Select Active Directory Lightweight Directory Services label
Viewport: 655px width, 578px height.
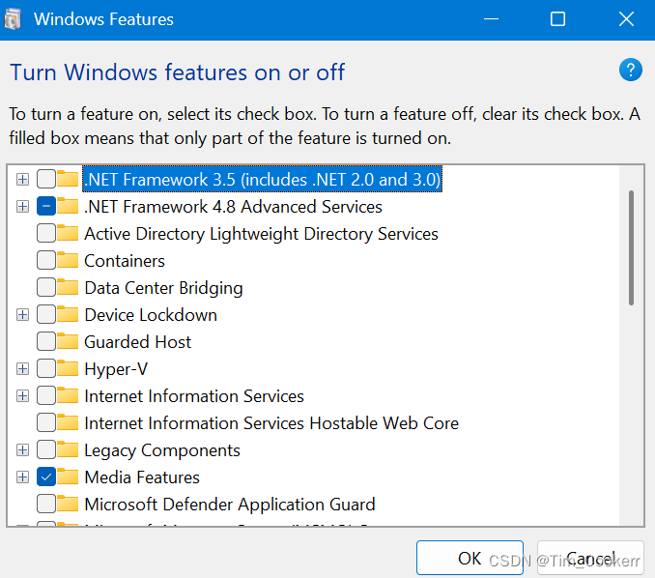261,234
